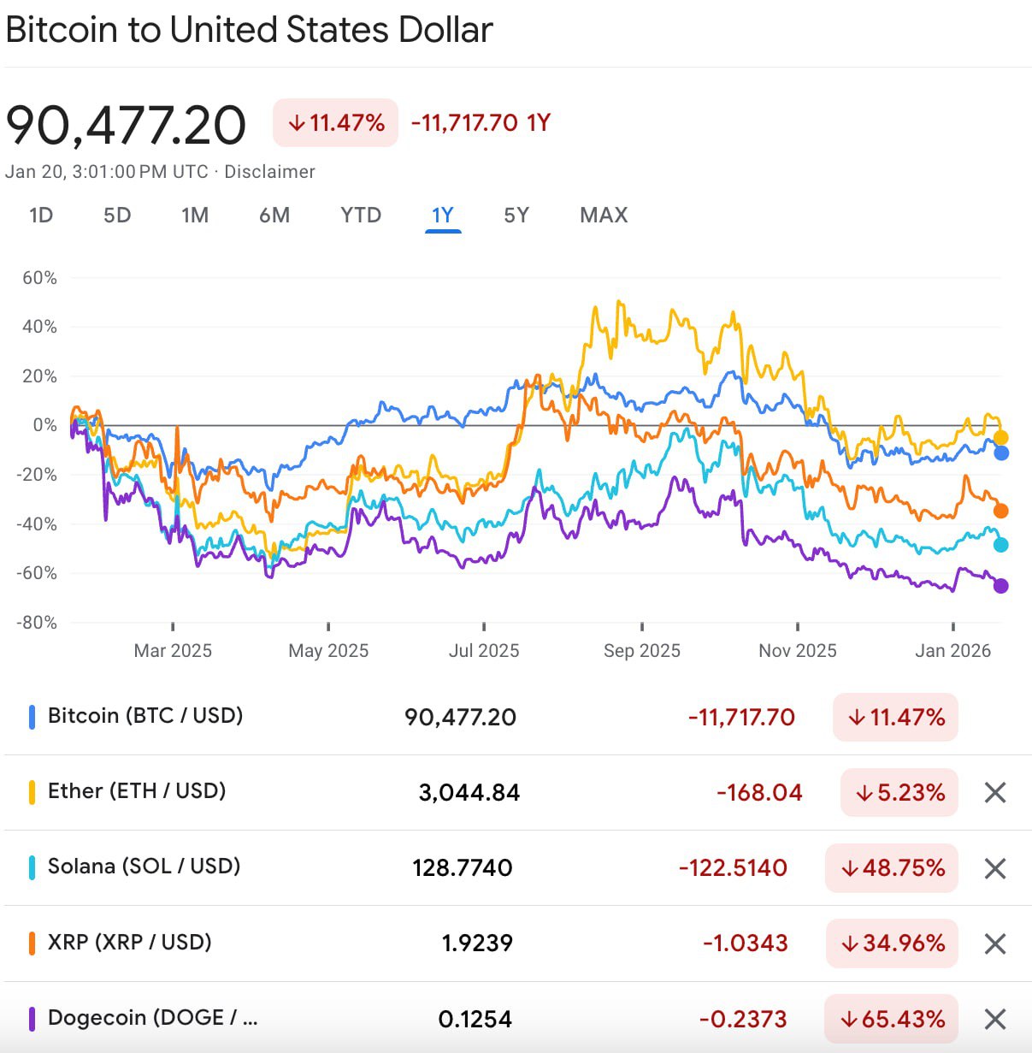Viewport: 1032px width, 1053px height.
Task: Remove Ether comparison with its X icon
Action: pos(994,793)
